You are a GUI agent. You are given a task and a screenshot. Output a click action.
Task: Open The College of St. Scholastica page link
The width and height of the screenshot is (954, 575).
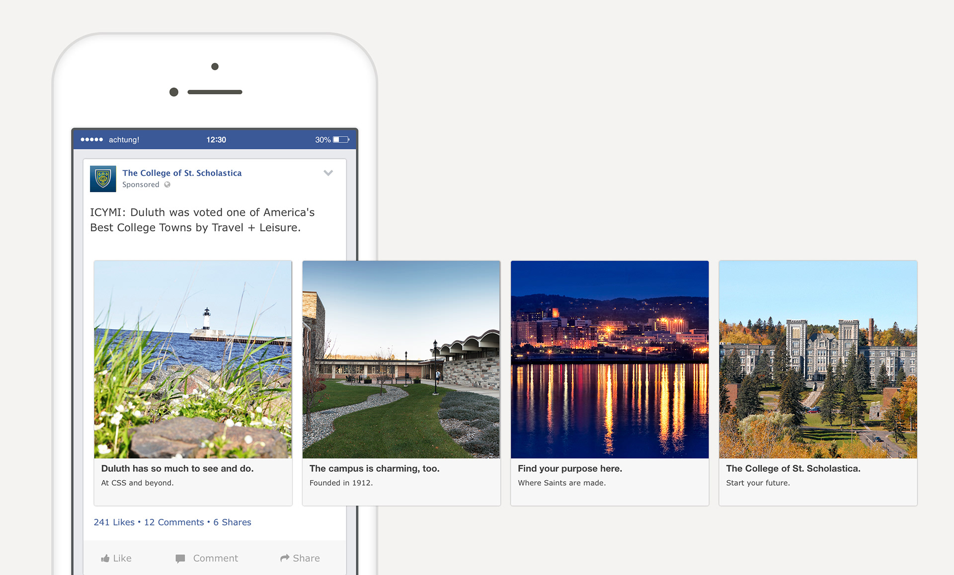point(182,173)
